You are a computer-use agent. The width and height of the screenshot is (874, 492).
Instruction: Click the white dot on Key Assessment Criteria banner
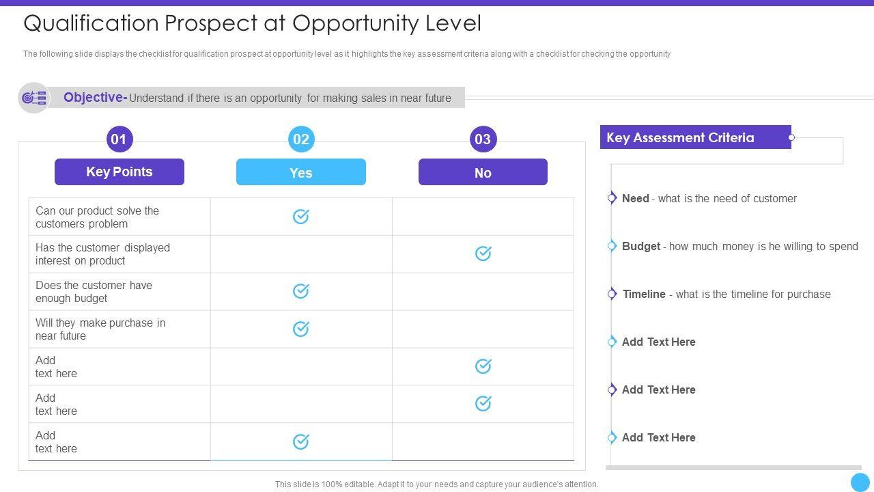click(x=791, y=137)
